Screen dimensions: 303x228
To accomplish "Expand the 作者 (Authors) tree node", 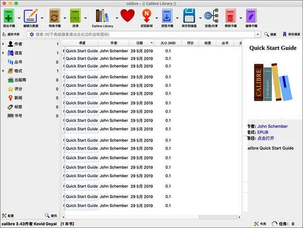I will pos(3,44).
